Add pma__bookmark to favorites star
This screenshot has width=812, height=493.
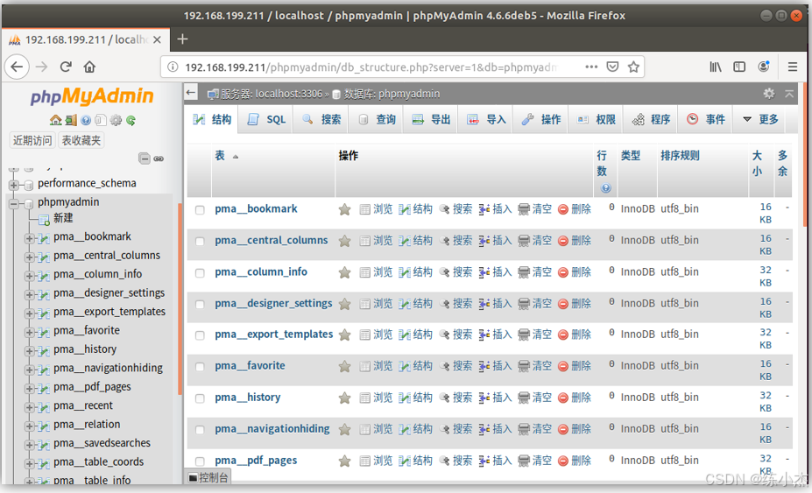(344, 209)
